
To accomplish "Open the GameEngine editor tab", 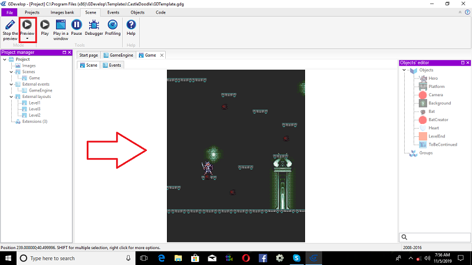I will (119, 55).
